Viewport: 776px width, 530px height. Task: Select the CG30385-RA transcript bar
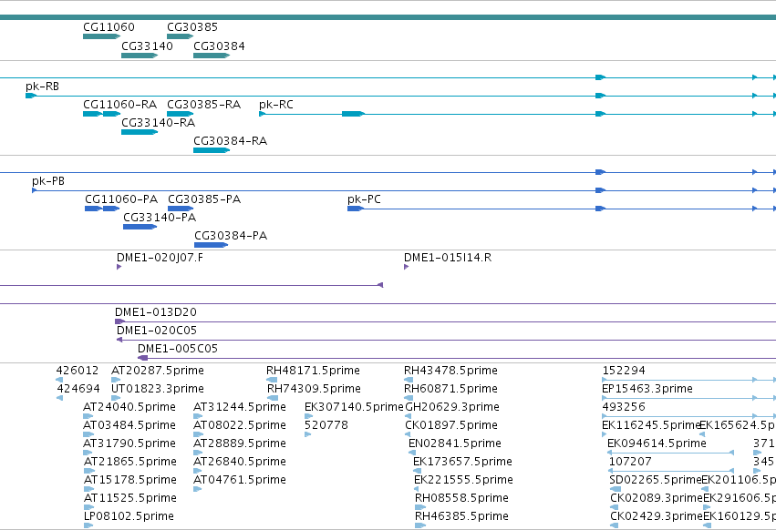(x=181, y=114)
